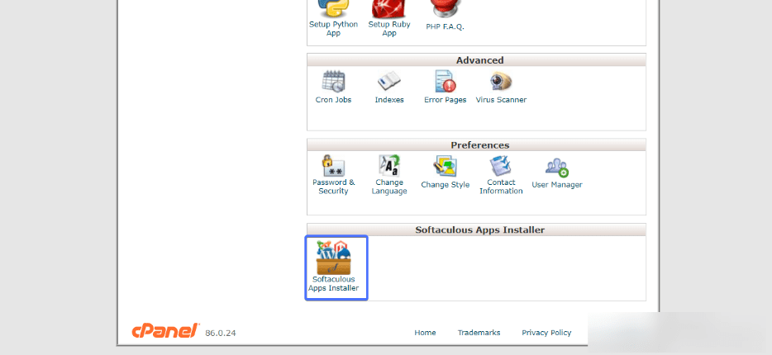
Task: Open the PHP F.A.Q. icon
Action: click(x=445, y=9)
